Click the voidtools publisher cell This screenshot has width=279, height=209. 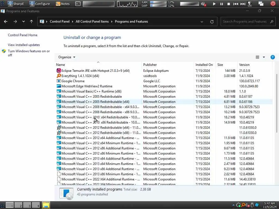pos(150,76)
